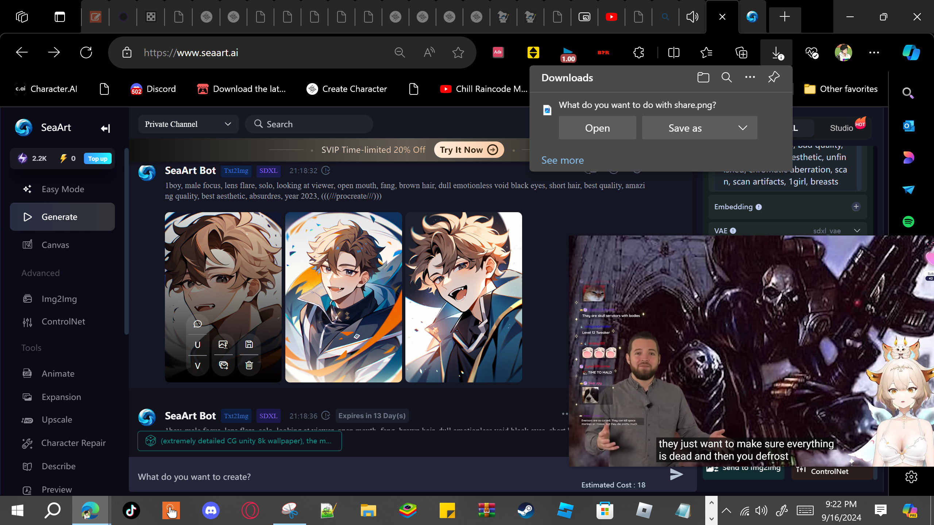
Task: Open Split screen in browser toolbar
Action: [x=674, y=52]
